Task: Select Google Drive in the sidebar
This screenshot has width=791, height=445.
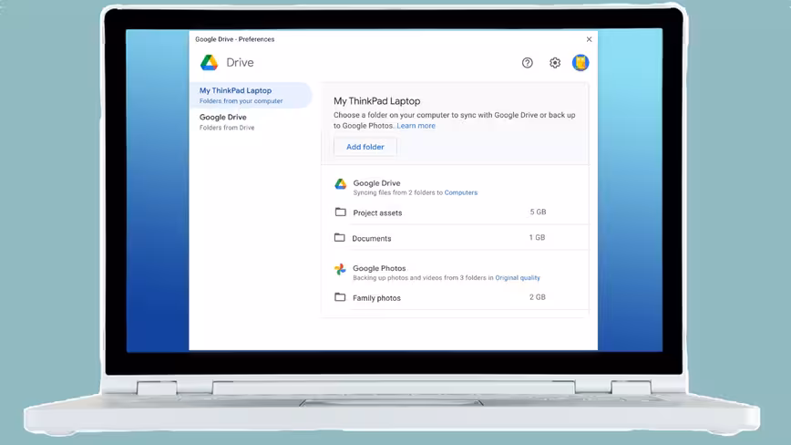Action: coord(251,121)
